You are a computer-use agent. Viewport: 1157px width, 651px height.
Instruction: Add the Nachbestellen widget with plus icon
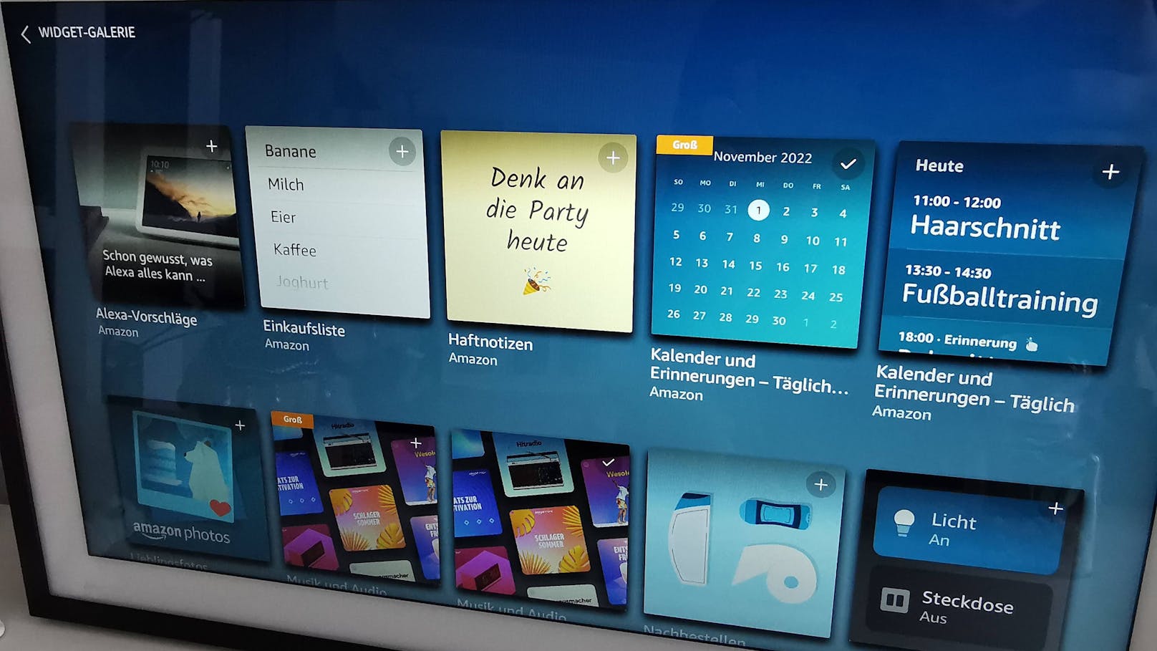pos(820,485)
